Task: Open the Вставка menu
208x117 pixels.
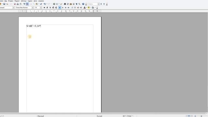Action: click(11, 1)
